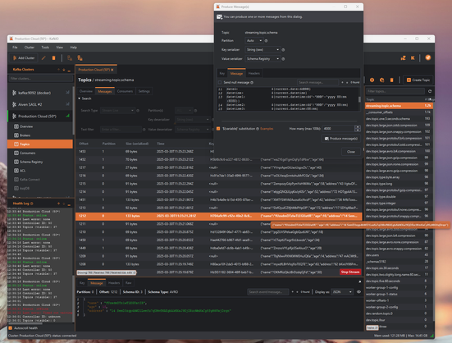Click the Stop Stream button
Viewport: 452px width, 343px height.
coord(350,272)
